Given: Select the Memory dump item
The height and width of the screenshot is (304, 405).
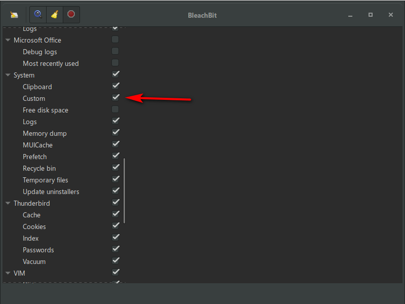Looking at the screenshot, I should pos(45,134).
